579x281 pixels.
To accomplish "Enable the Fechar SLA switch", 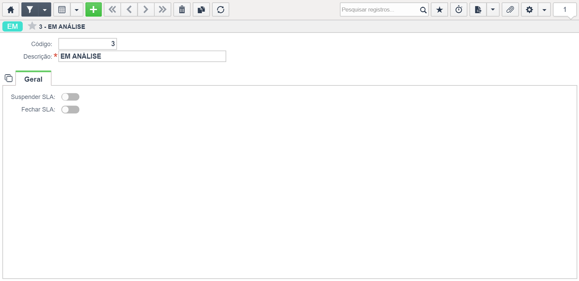I will pos(70,109).
